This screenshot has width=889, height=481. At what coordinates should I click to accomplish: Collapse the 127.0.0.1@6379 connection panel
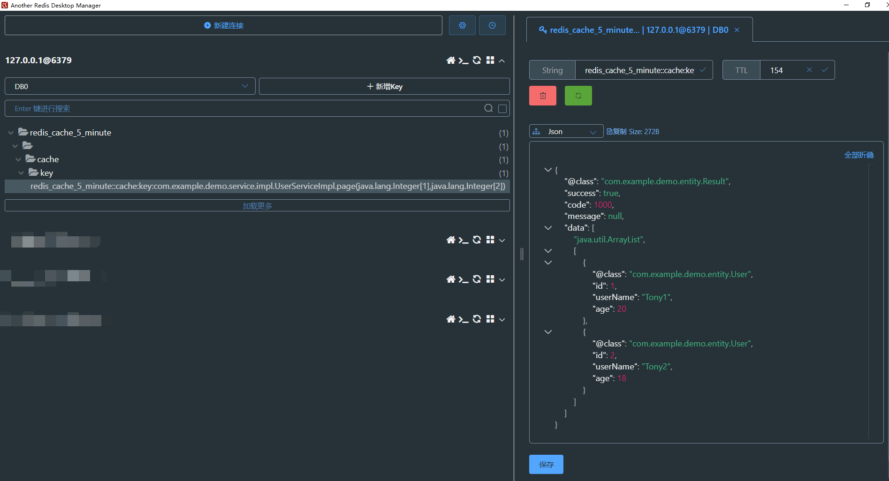pyautogui.click(x=502, y=61)
